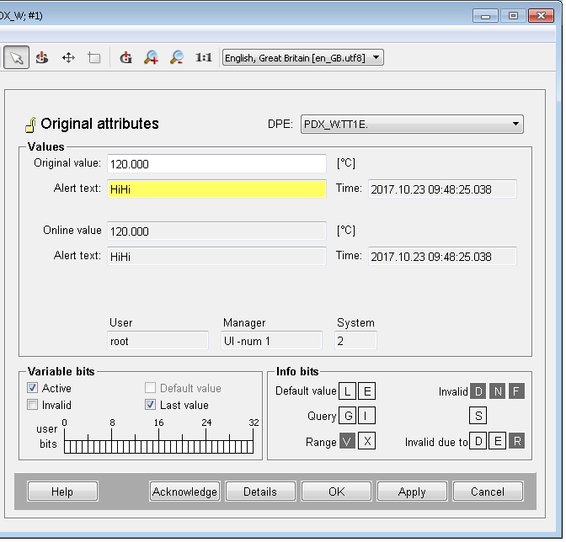This screenshot has height=542, width=566.
Task: Open the language dropdown English, Great Britain
Action: (302, 57)
